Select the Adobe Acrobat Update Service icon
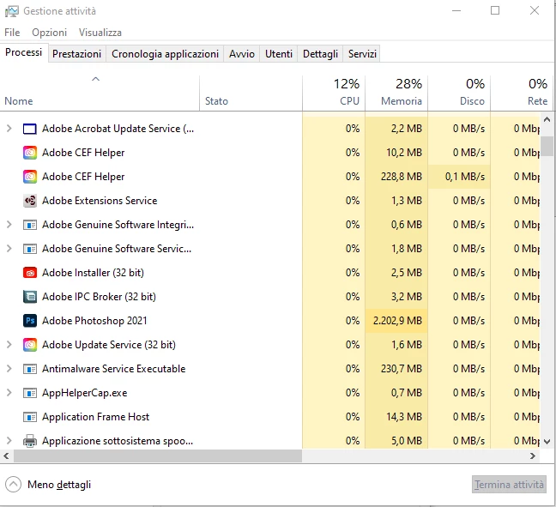The height and width of the screenshot is (507, 556). click(x=30, y=129)
